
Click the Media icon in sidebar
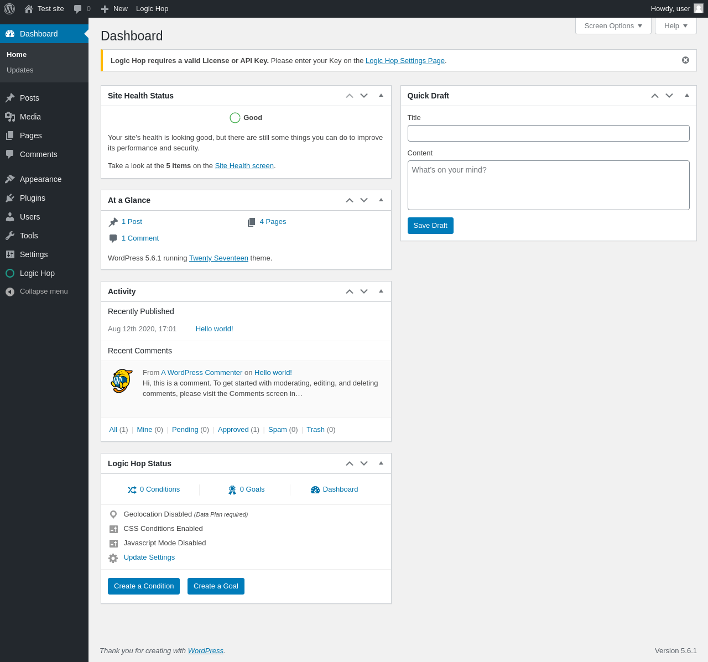pyautogui.click(x=10, y=117)
